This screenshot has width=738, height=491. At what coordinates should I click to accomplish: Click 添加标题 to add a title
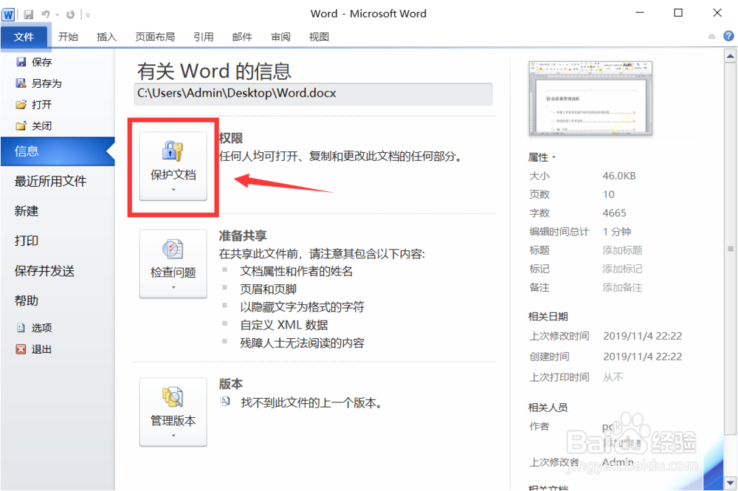coord(622,250)
